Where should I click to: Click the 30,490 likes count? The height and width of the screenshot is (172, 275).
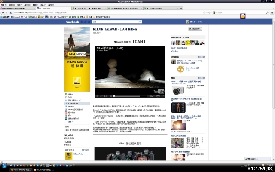pos(69,135)
